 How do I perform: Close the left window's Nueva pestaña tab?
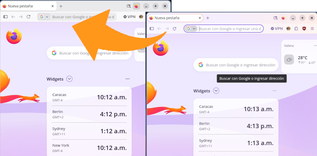53,6
